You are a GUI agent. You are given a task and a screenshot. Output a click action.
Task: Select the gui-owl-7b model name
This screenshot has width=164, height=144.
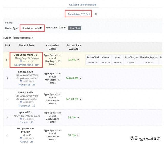(x=25, y=112)
